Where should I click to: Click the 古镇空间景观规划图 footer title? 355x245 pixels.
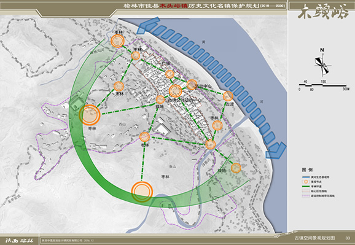[314, 238]
